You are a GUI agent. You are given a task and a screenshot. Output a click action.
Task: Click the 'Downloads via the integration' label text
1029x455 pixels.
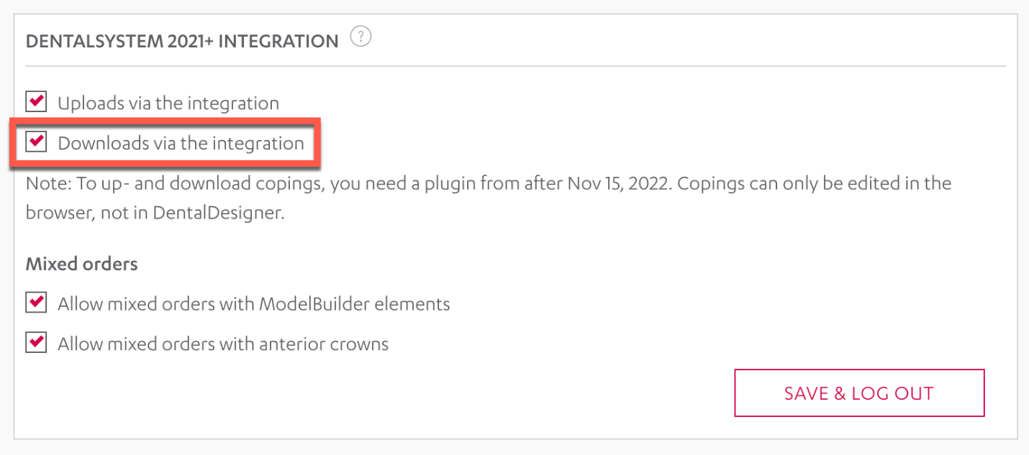click(x=181, y=143)
